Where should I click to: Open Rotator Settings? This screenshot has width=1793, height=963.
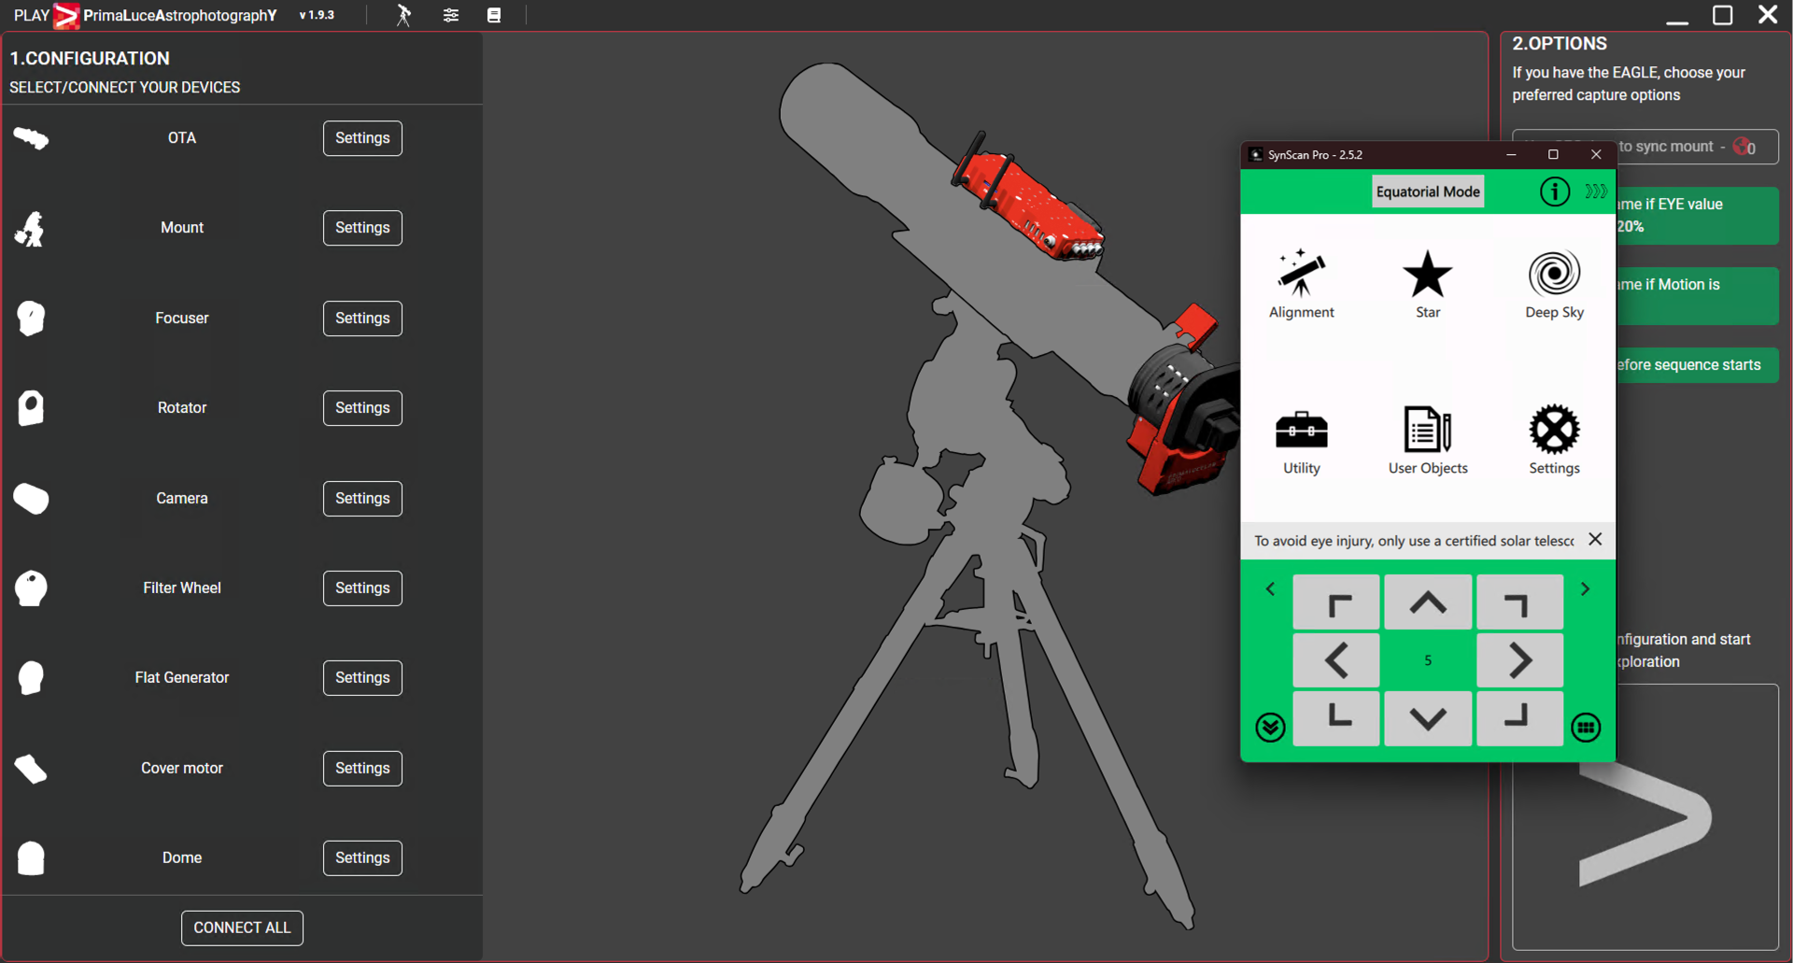coord(362,408)
